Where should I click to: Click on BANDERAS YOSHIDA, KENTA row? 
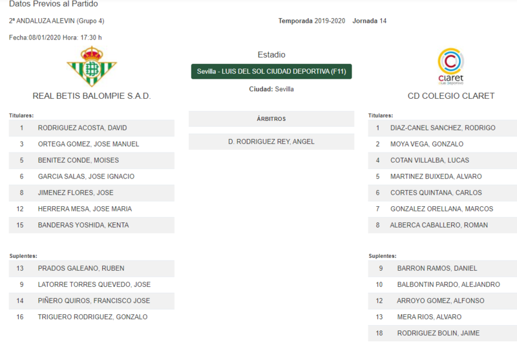click(x=92, y=225)
